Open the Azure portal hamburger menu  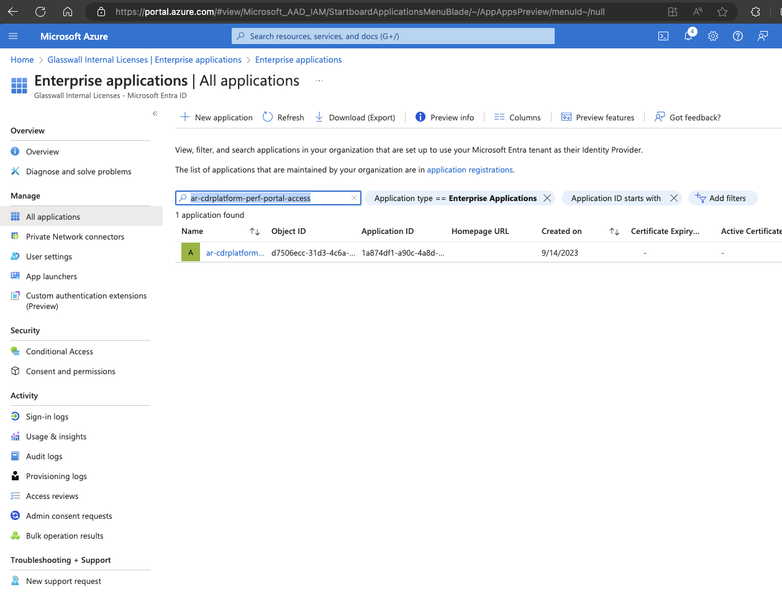click(x=13, y=36)
